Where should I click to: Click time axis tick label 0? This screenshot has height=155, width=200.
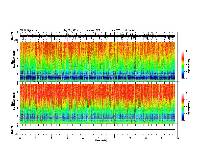pos(20,138)
